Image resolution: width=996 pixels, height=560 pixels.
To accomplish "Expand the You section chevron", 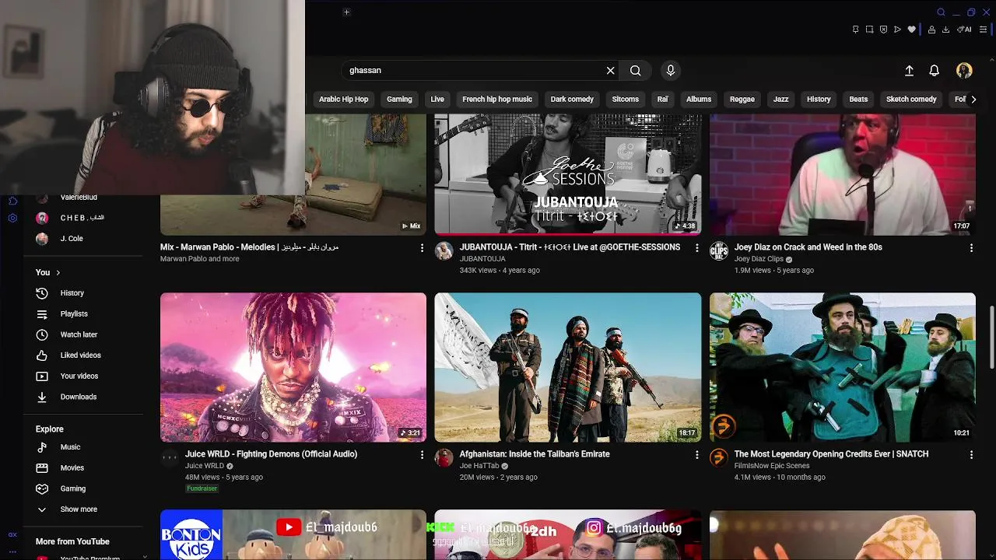I will [x=58, y=272].
